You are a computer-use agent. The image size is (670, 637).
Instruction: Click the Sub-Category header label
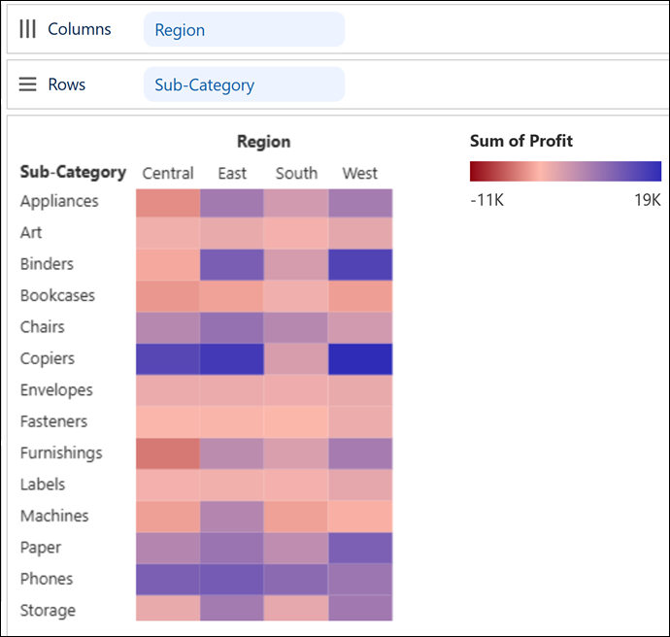tap(73, 172)
